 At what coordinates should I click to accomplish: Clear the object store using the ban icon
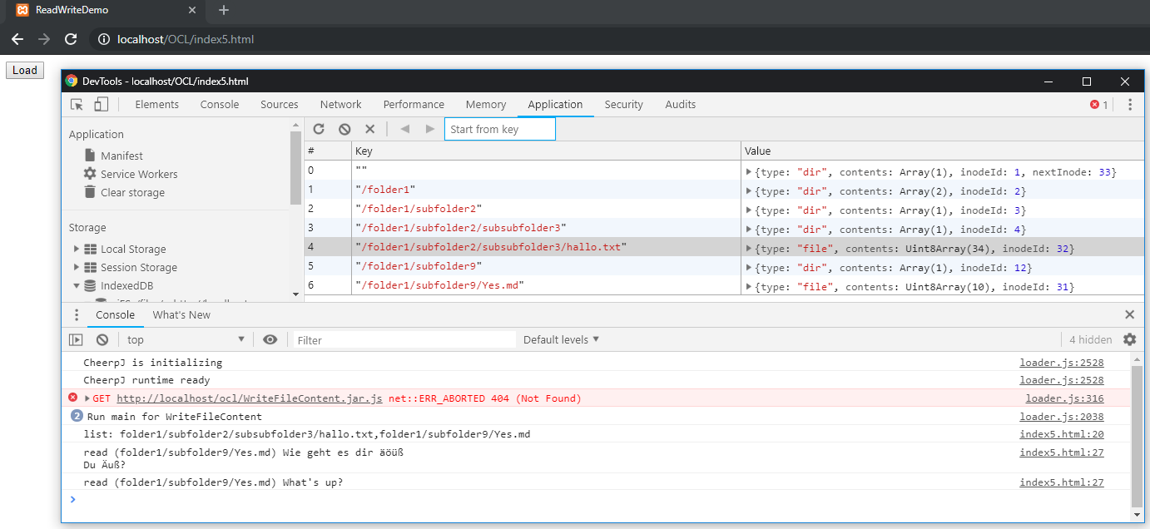pyautogui.click(x=344, y=129)
